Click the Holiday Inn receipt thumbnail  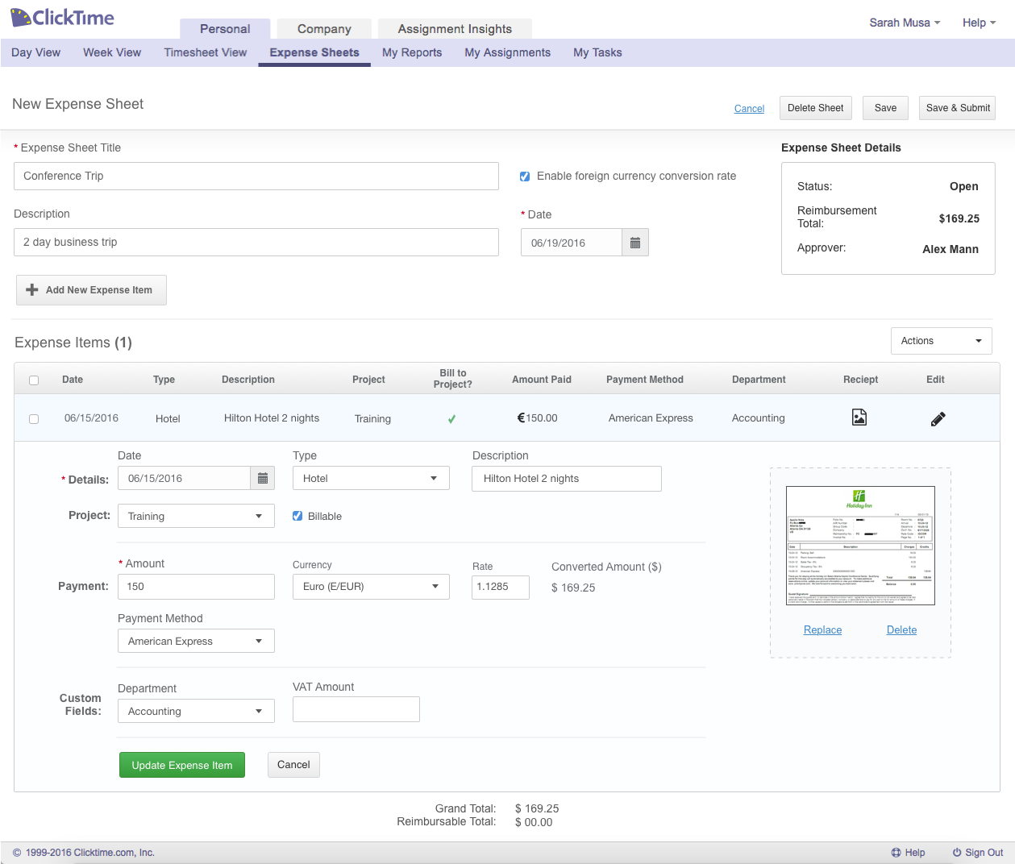[x=860, y=546]
